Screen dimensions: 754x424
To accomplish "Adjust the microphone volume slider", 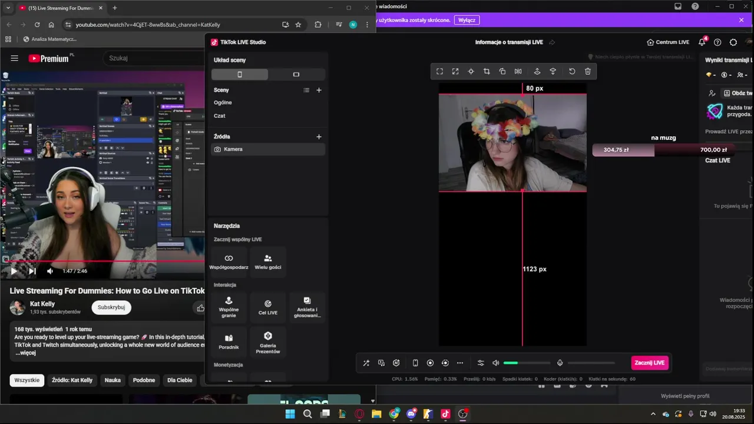I will pos(591,363).
